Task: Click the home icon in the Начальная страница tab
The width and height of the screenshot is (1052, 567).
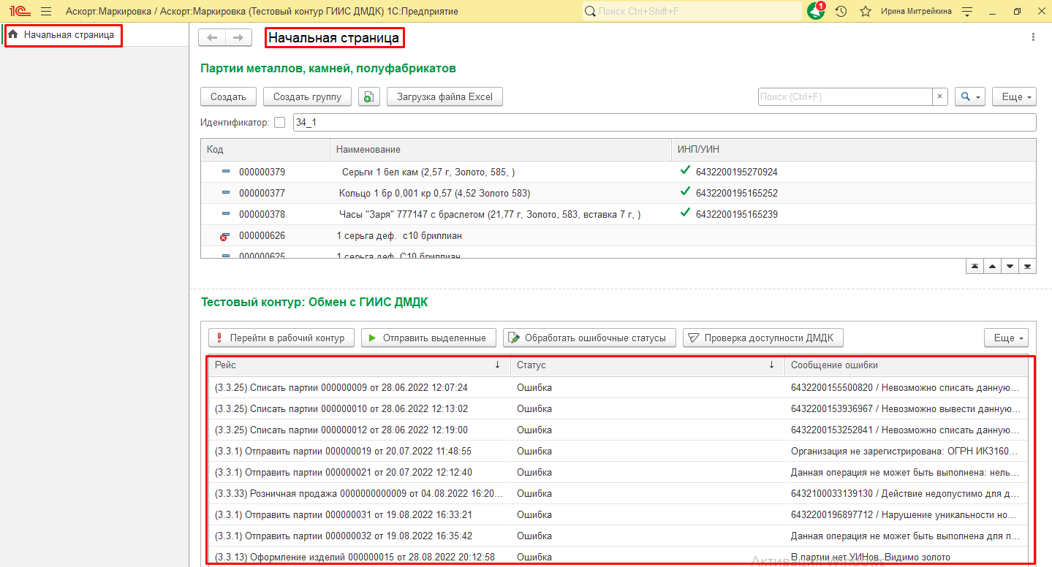Action: pos(12,34)
